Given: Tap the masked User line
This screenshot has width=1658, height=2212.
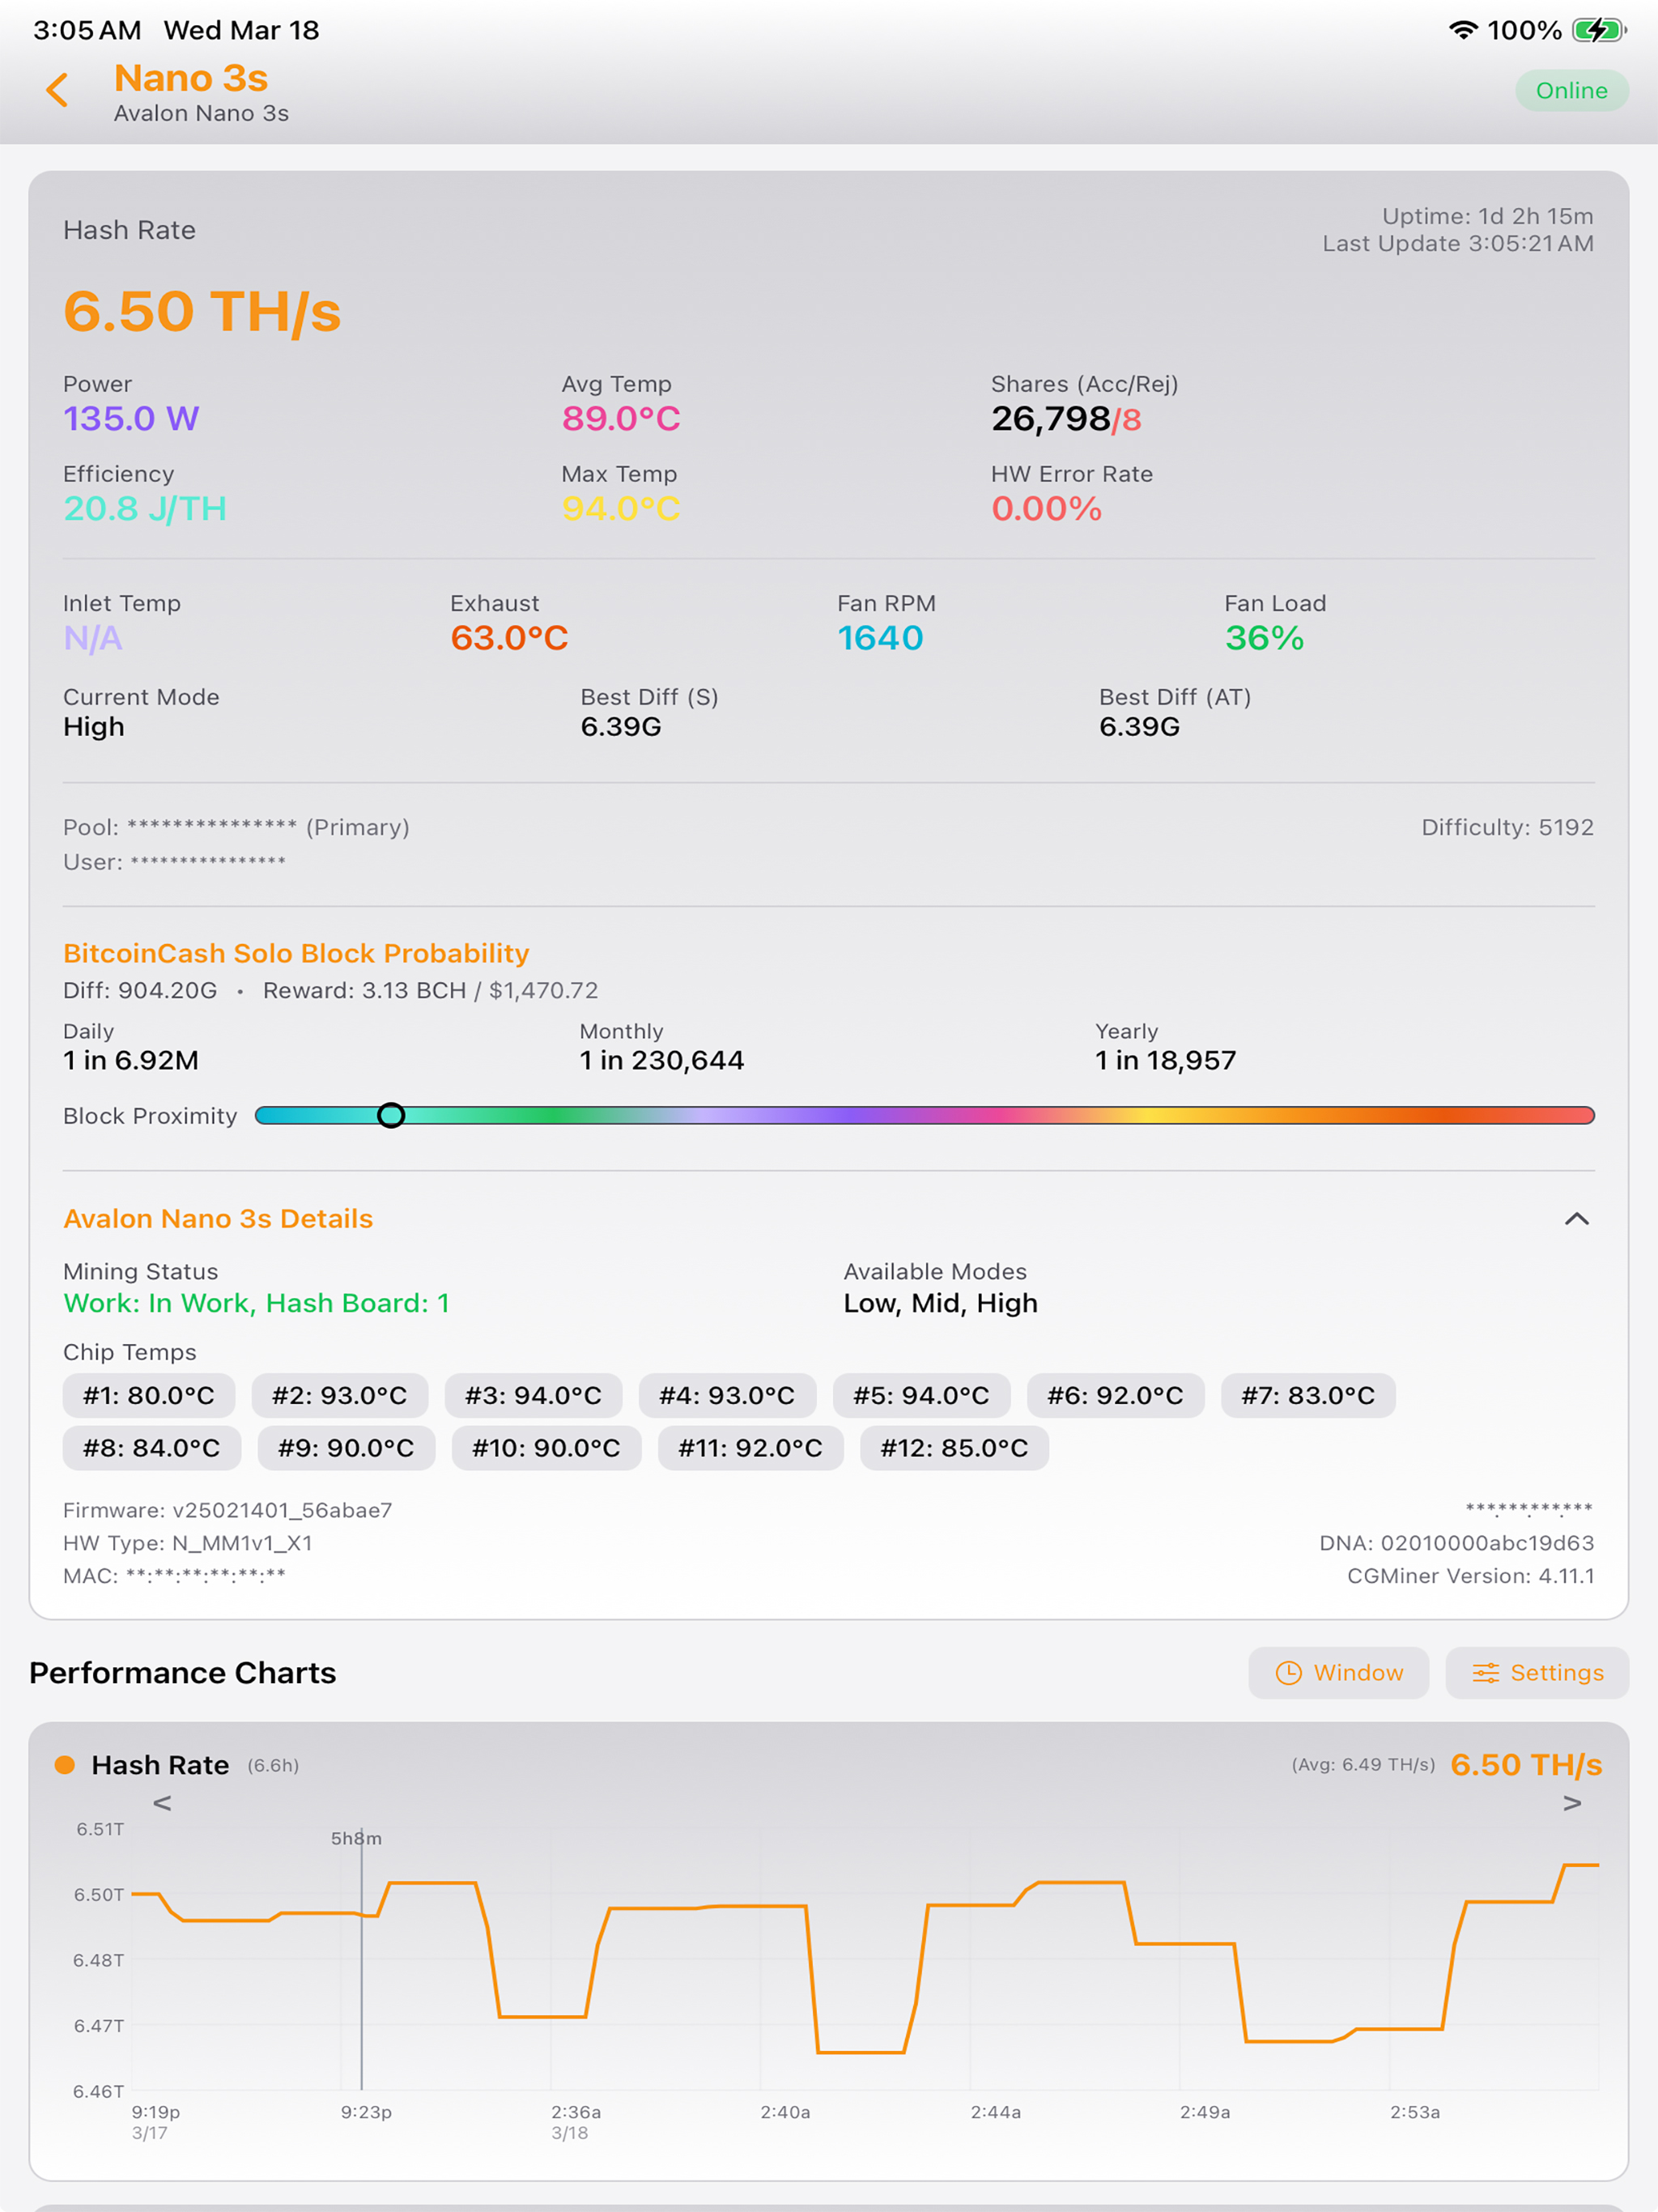Looking at the screenshot, I should point(174,861).
